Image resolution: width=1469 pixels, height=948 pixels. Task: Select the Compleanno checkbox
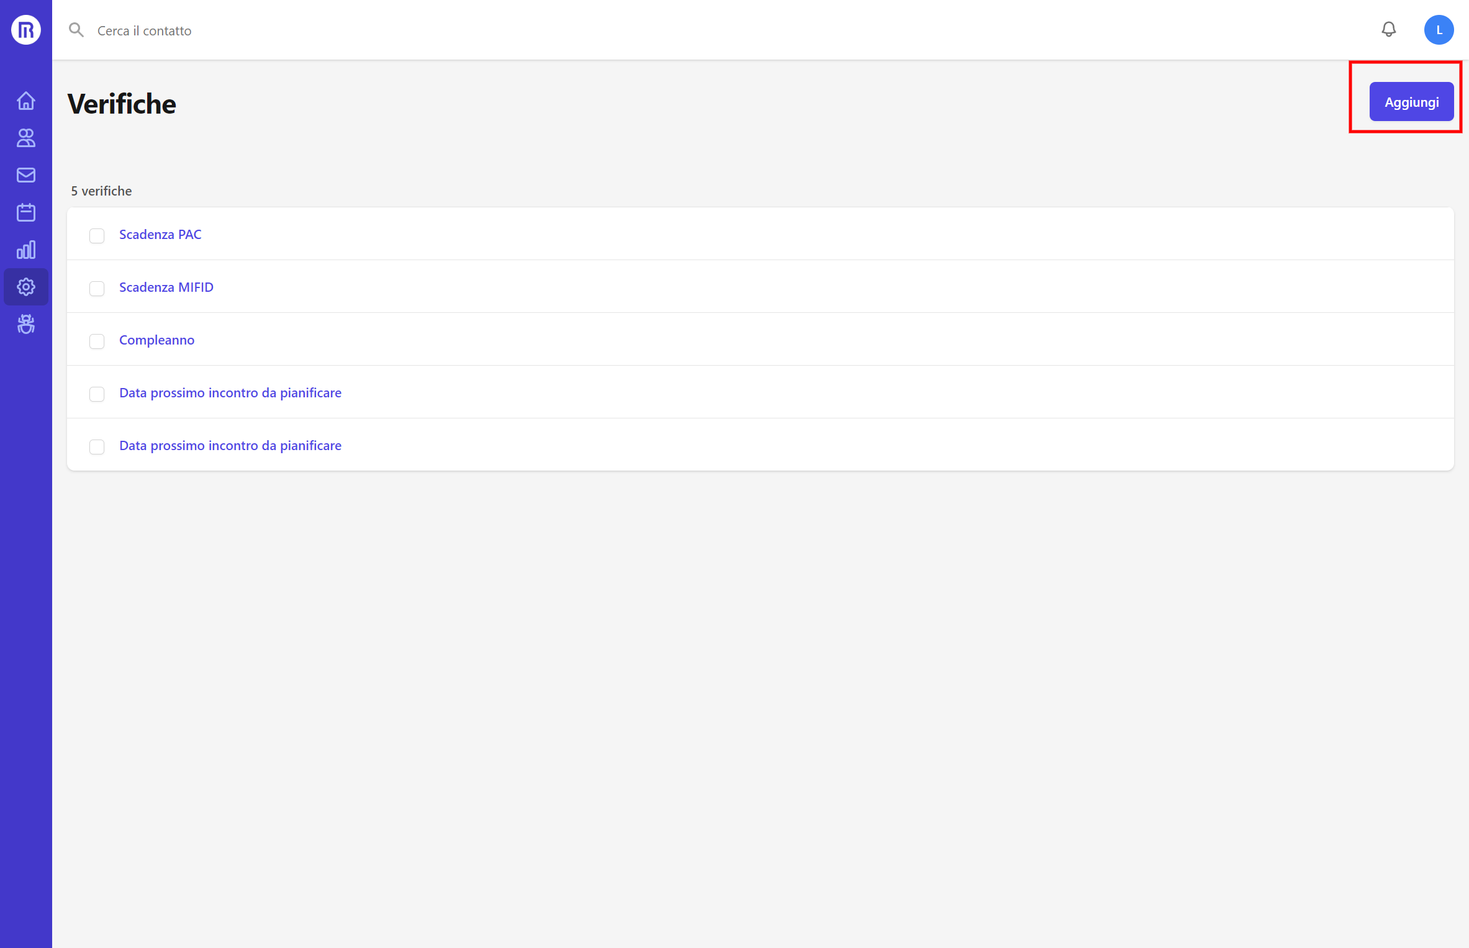pyautogui.click(x=97, y=341)
